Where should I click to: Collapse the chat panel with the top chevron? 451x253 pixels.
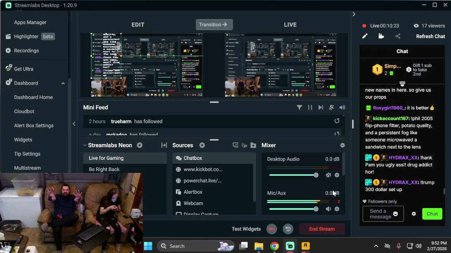354,14
